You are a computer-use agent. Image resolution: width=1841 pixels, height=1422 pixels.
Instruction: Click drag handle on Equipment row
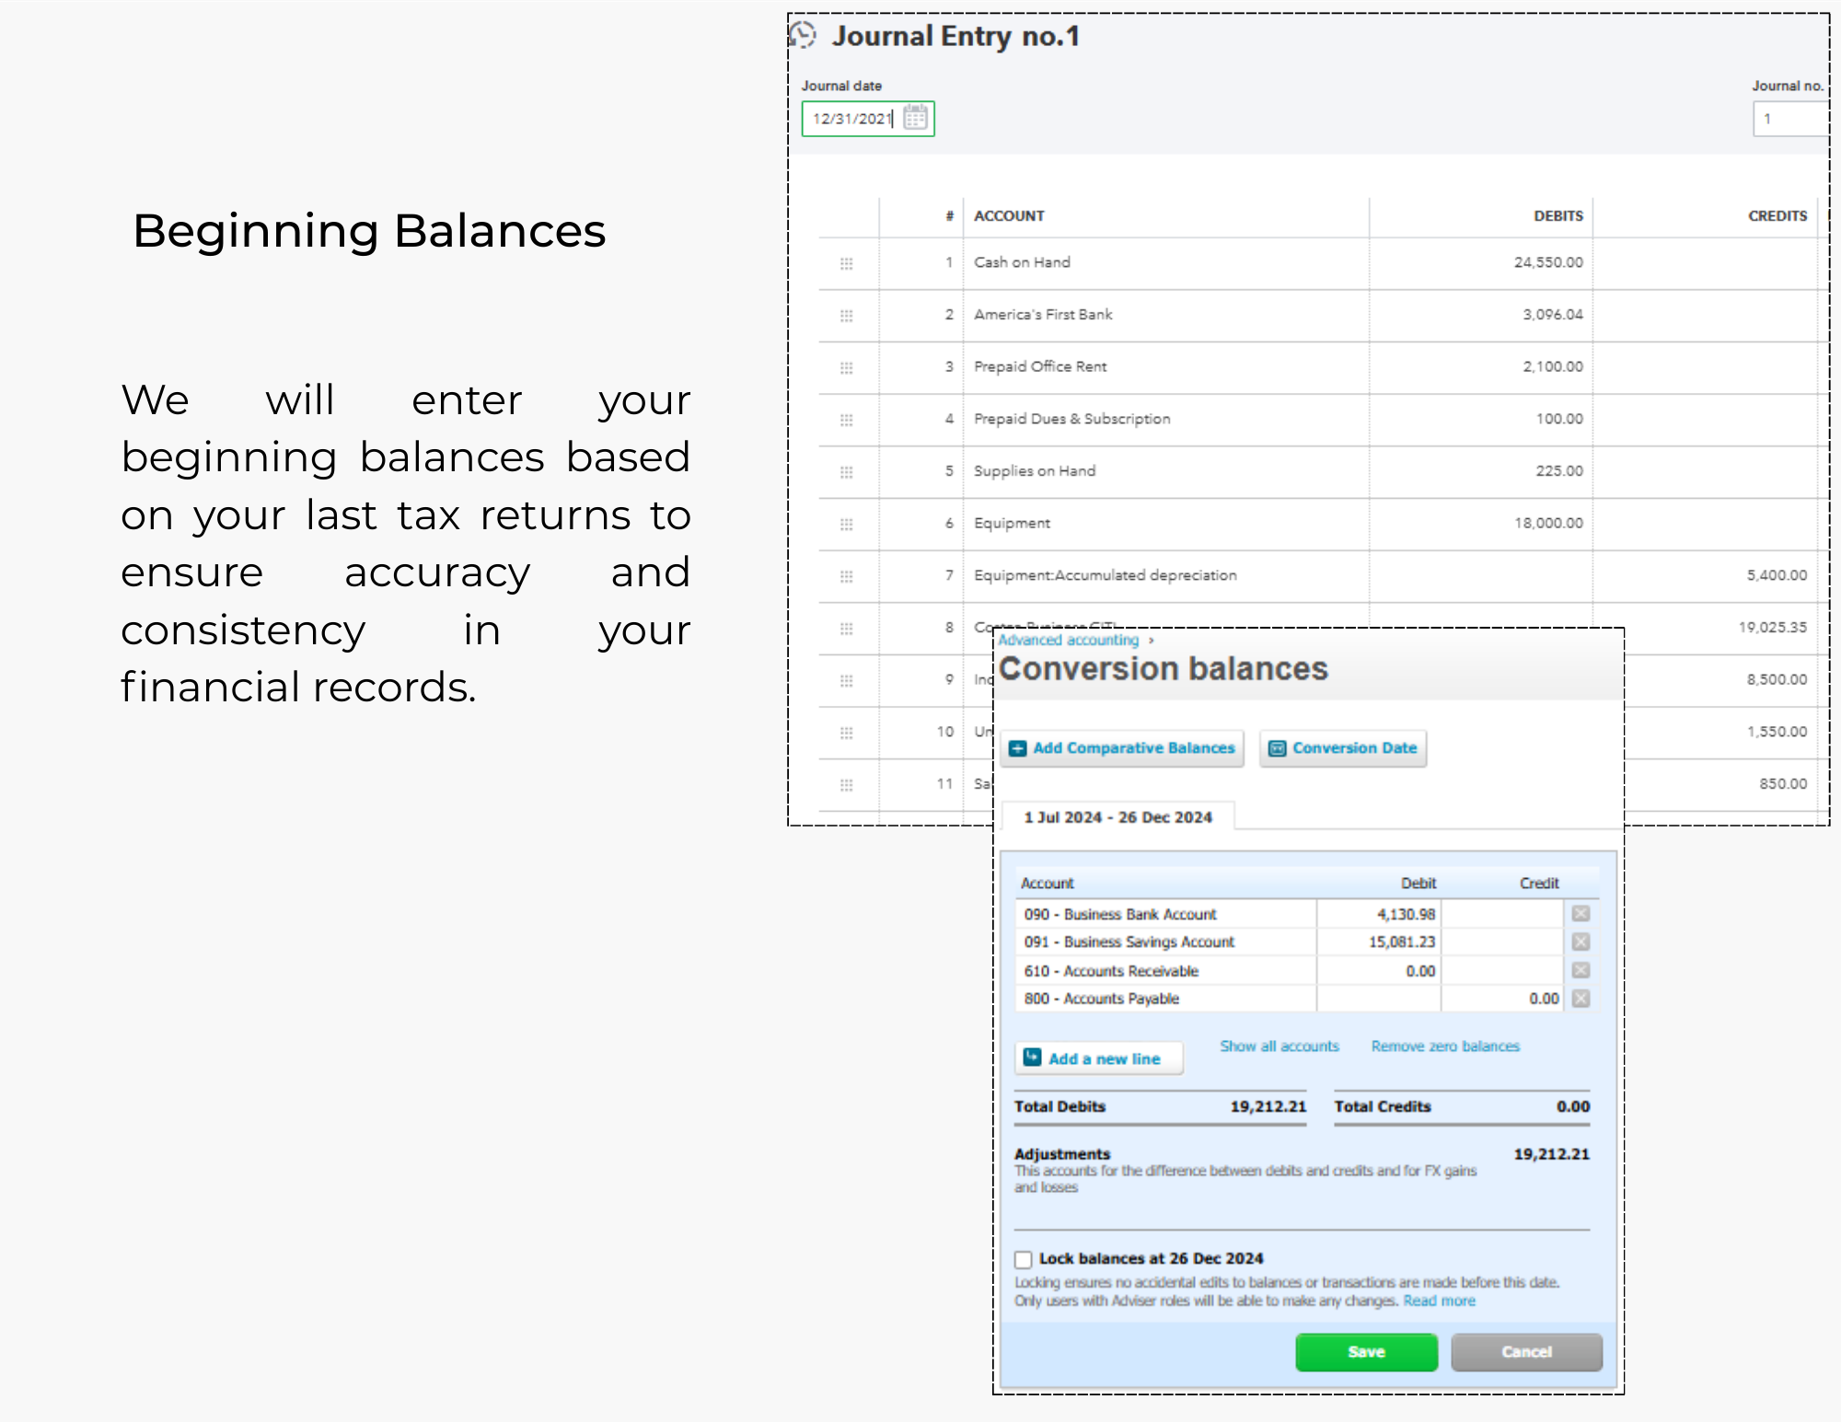click(846, 524)
